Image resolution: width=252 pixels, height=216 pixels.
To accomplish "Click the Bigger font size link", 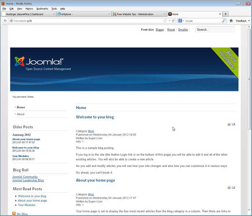I will tap(160, 30).
